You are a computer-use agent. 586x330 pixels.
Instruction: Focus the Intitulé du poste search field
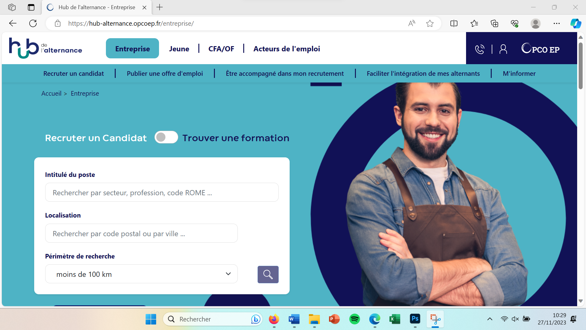pos(162,193)
